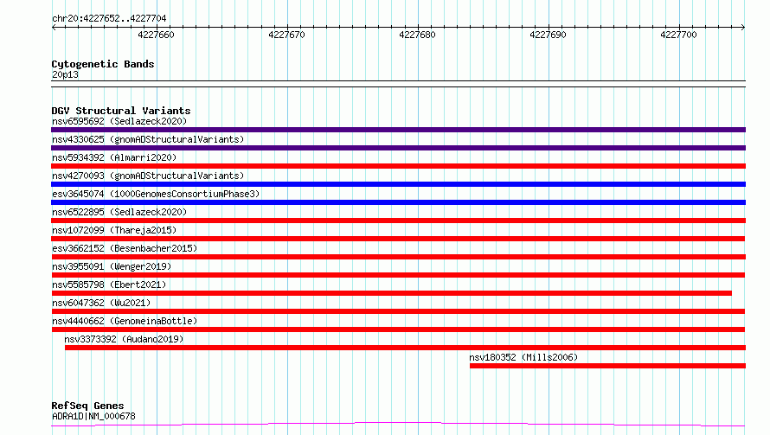The image size is (770, 435).
Task: Click the right arrow of the ruler
Action: click(742, 27)
